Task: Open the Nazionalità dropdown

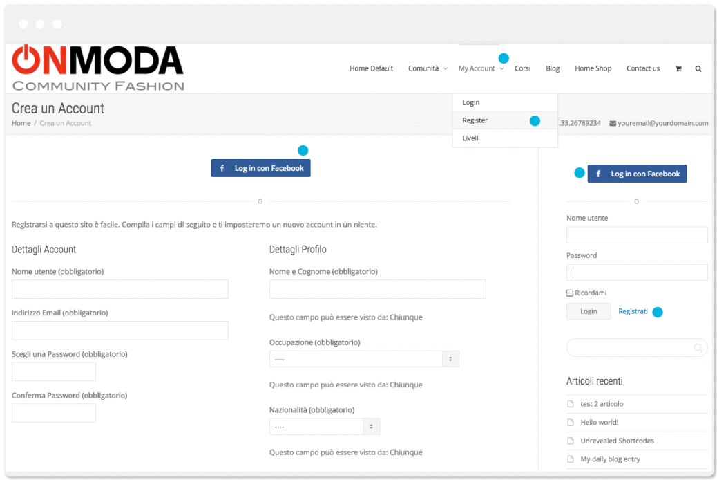Action: coord(324,427)
